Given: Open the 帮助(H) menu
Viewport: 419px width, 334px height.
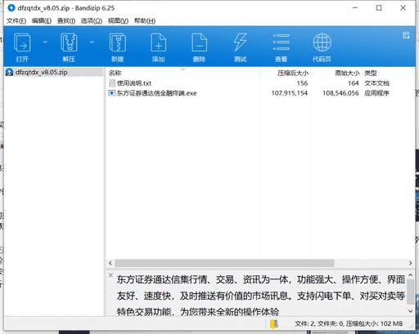Looking at the screenshot, I should (145, 21).
